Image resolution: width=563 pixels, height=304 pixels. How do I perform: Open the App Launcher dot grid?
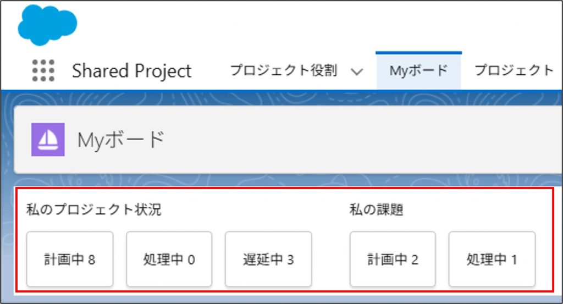(x=43, y=71)
